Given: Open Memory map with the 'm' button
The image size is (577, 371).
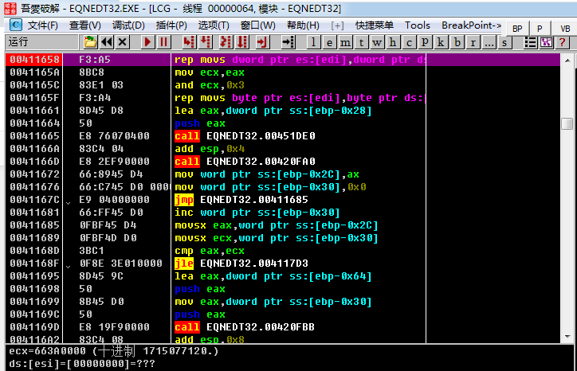Looking at the screenshot, I should (345, 43).
